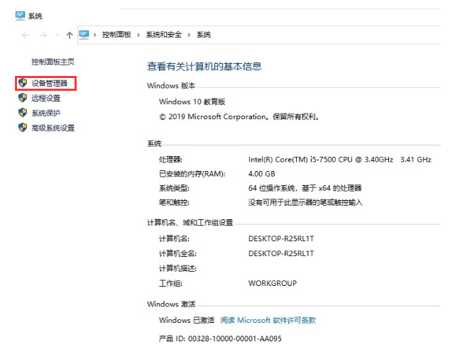
Task: Open 控制面板主页 link
Action: (x=53, y=62)
